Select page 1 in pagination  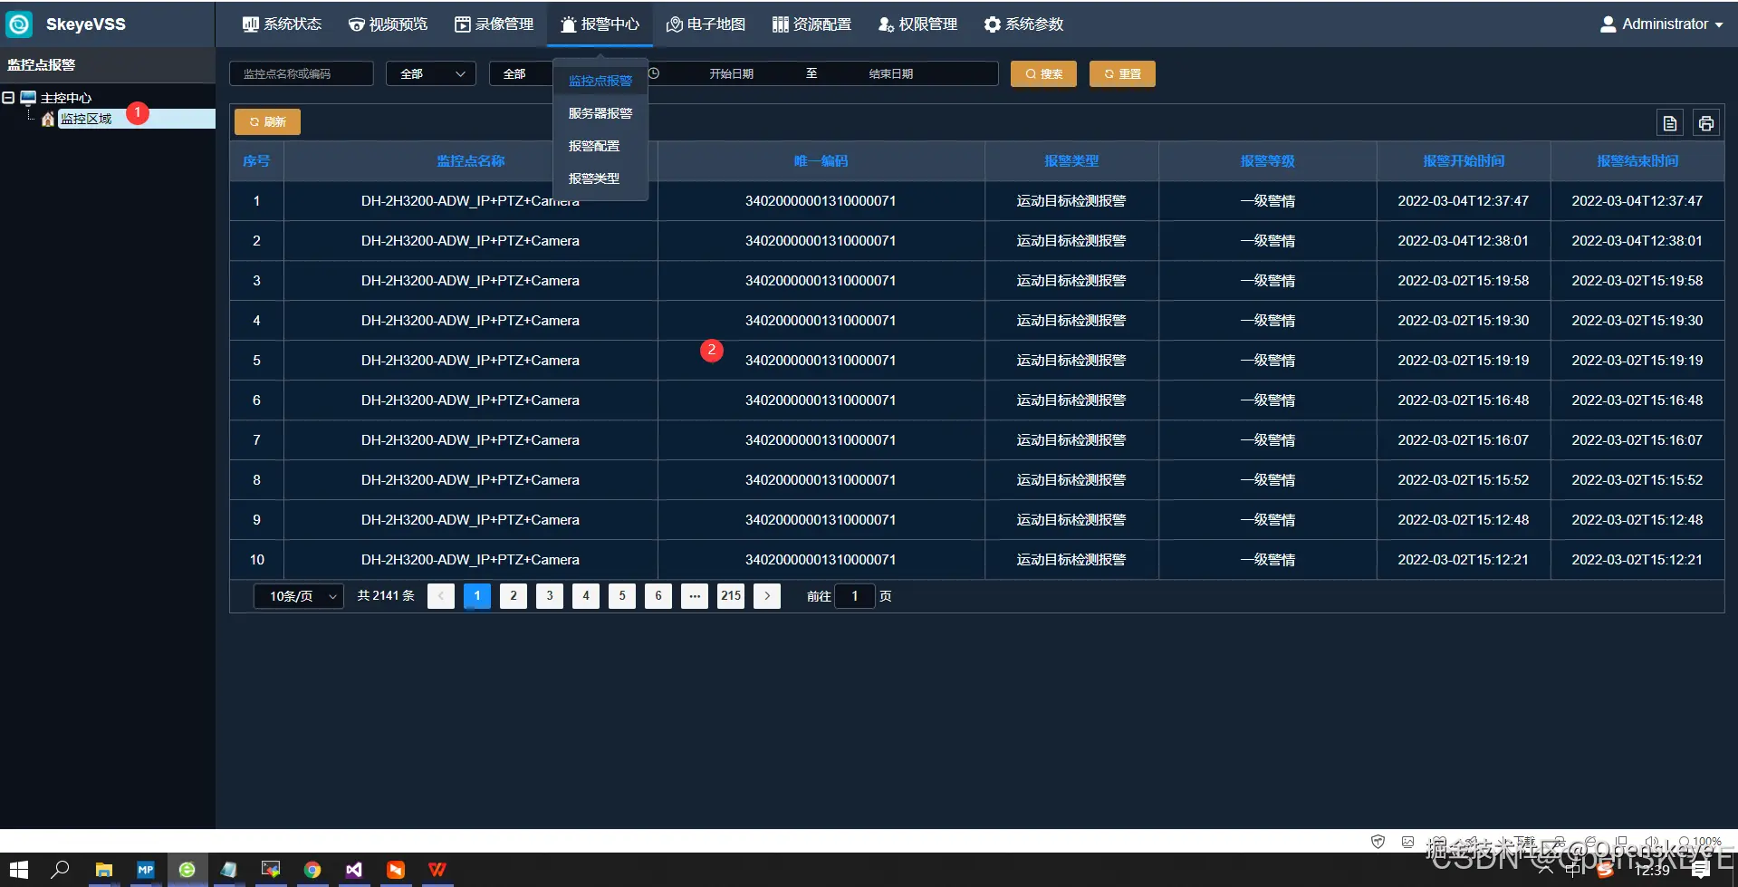[477, 596]
